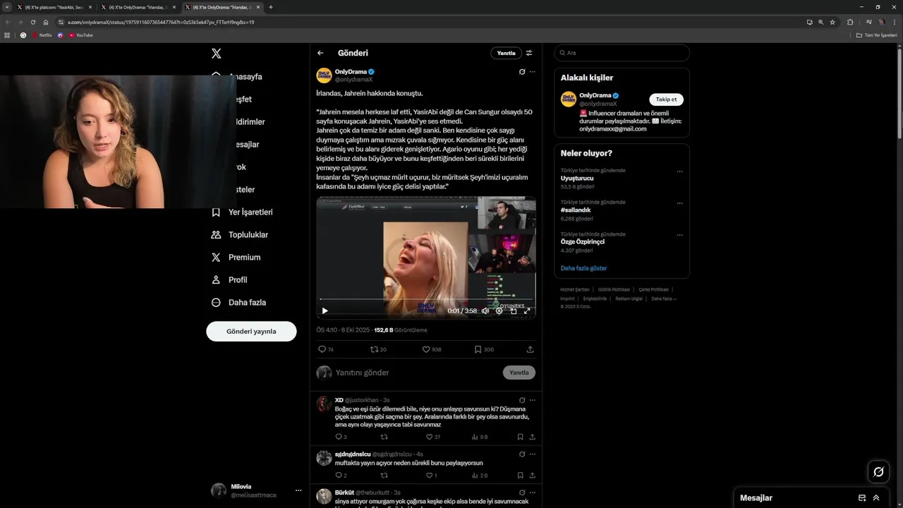The image size is (903, 508).
Task: Like the main post with 938 likes
Action: [432, 349]
